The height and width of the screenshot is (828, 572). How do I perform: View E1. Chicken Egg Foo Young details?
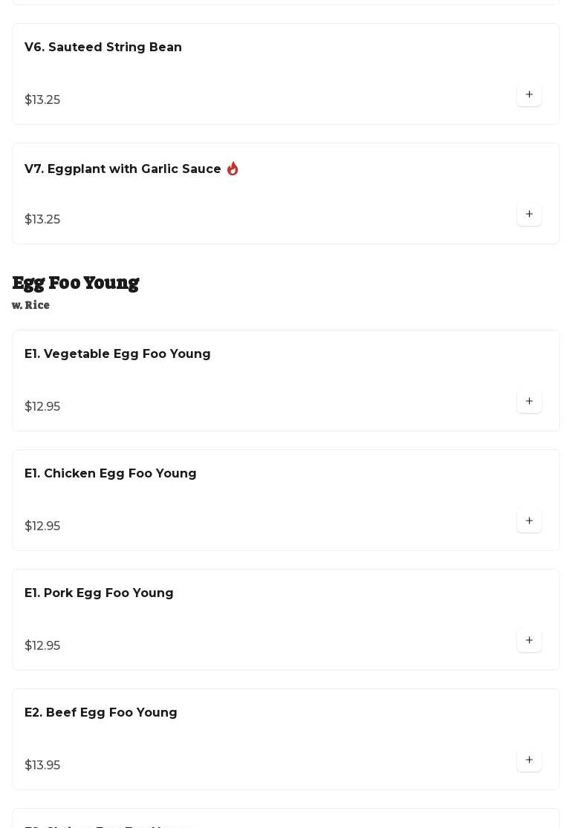click(x=111, y=474)
